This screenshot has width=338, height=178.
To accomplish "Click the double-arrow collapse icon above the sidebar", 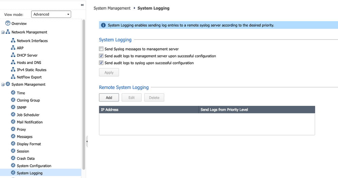I will point(82,5).
